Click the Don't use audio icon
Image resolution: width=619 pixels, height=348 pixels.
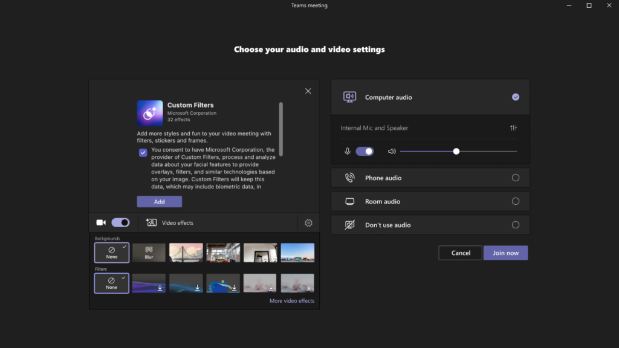[350, 225]
